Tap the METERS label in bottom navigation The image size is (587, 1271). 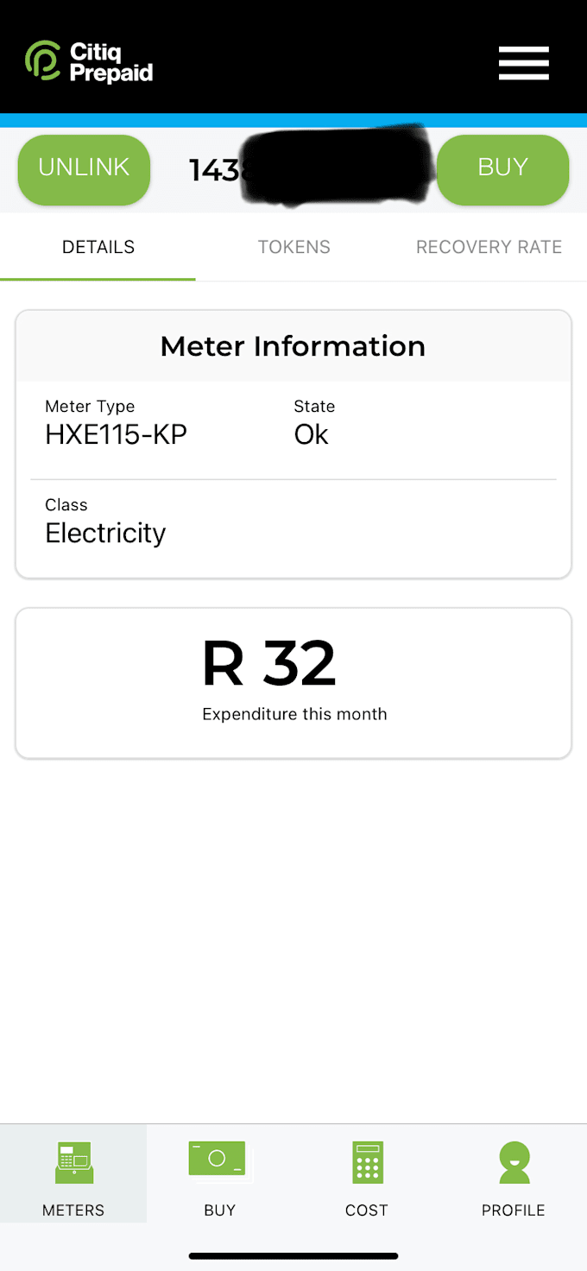[73, 1211]
